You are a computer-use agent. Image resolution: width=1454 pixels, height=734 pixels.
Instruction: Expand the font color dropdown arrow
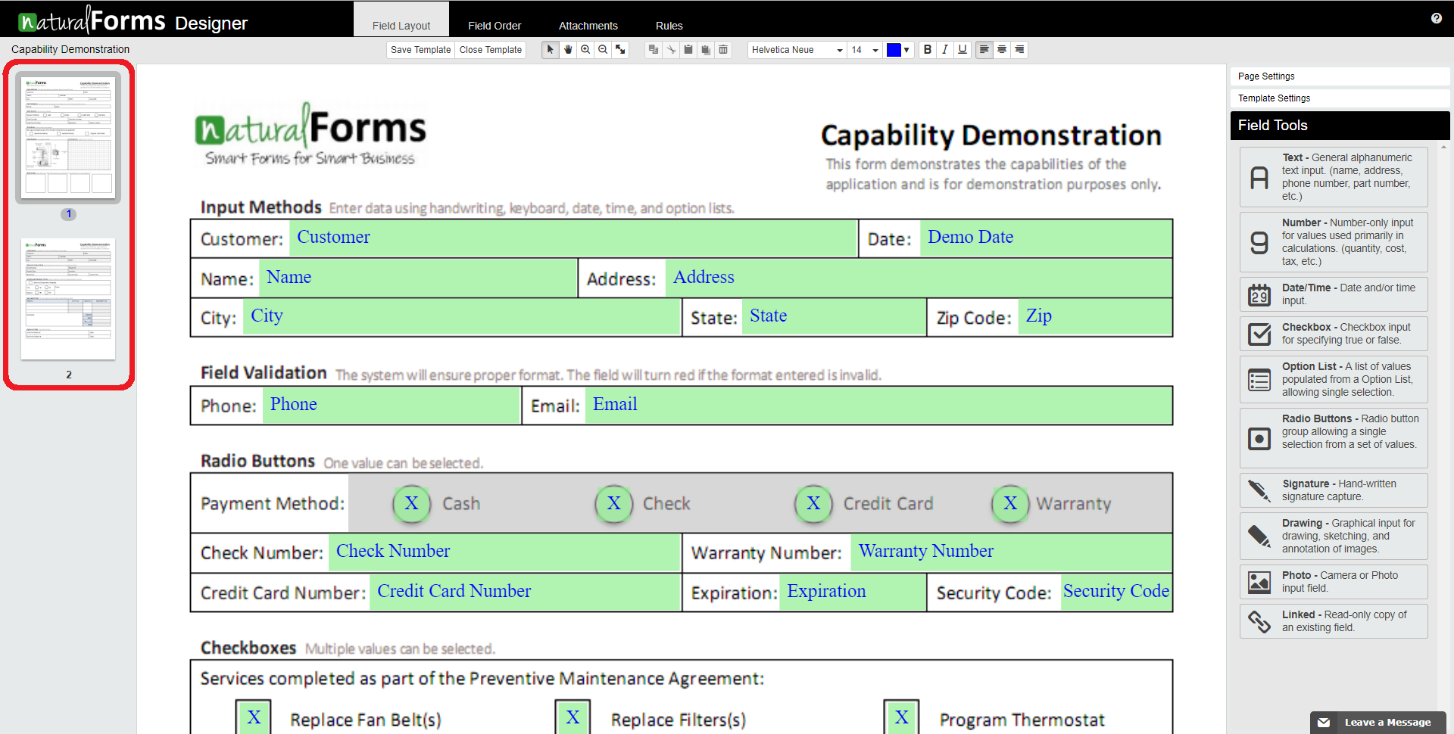tap(906, 50)
